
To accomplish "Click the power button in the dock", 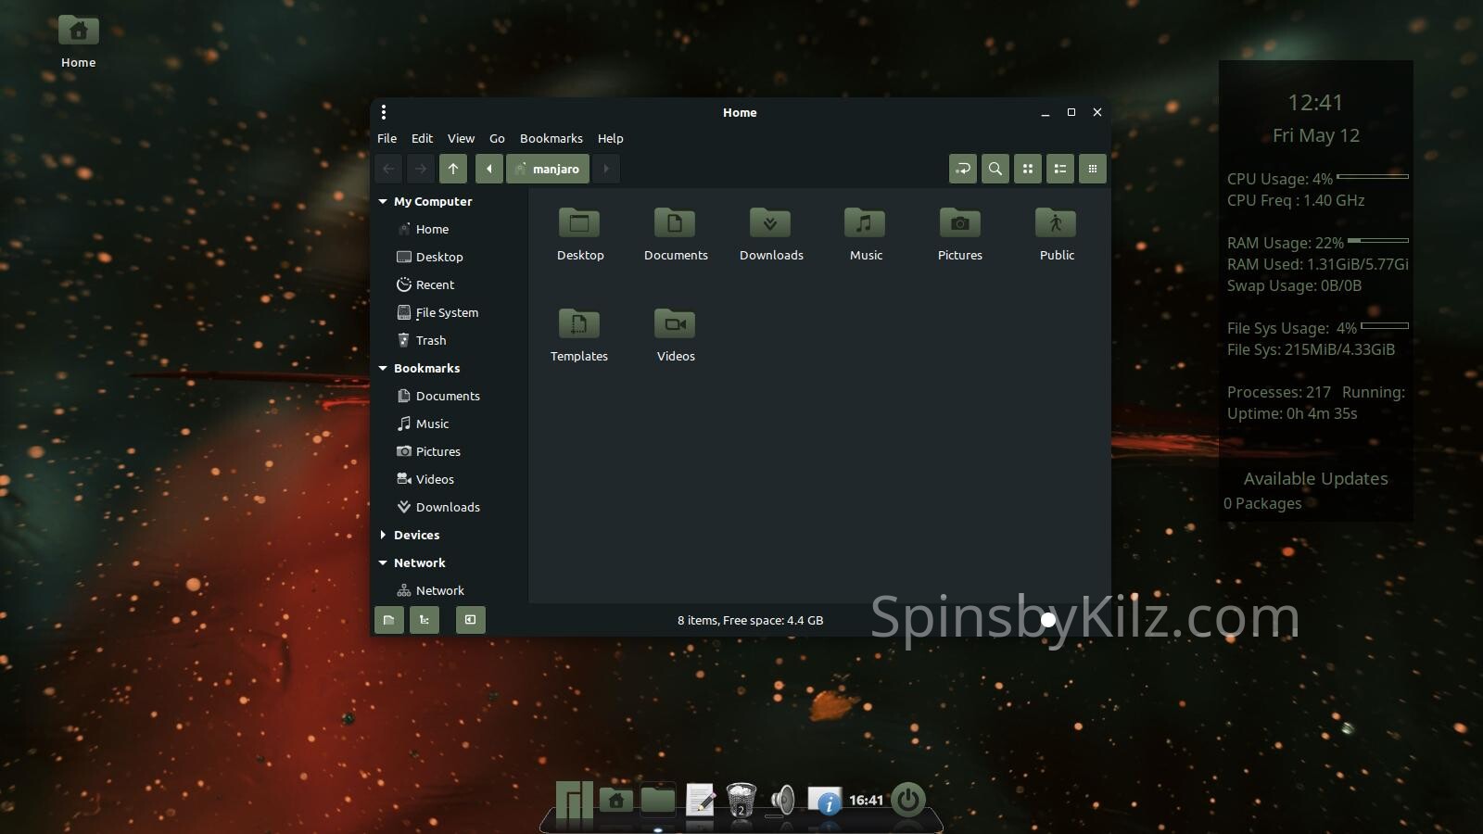I will (907, 799).
